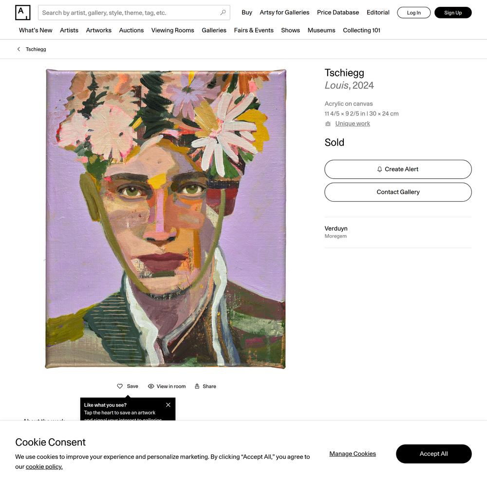Click the Artsy logo icon
487x487 pixels.
click(22, 13)
